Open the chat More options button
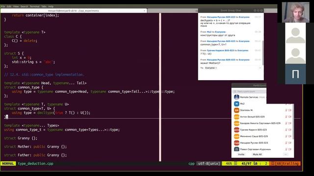This screenshot has width=314, height=176. (x=260, y=68)
